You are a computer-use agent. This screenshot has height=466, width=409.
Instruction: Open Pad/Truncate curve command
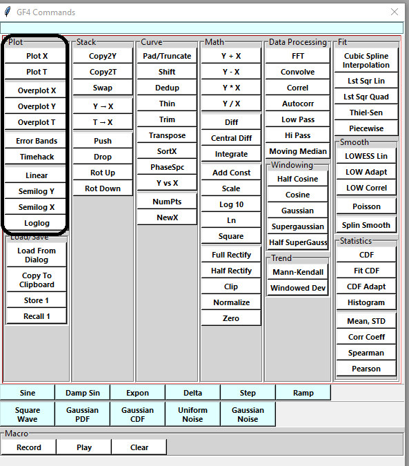click(x=167, y=56)
